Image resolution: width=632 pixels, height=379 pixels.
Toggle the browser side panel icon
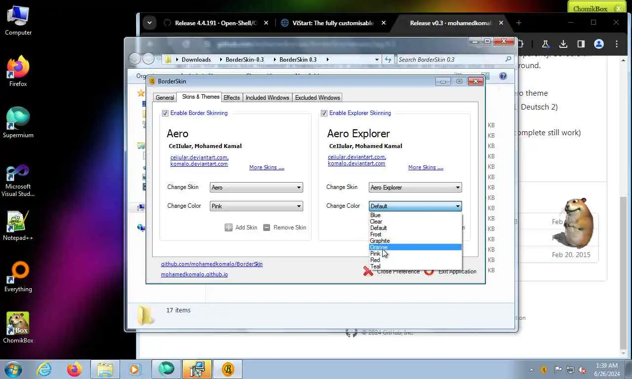(581, 44)
